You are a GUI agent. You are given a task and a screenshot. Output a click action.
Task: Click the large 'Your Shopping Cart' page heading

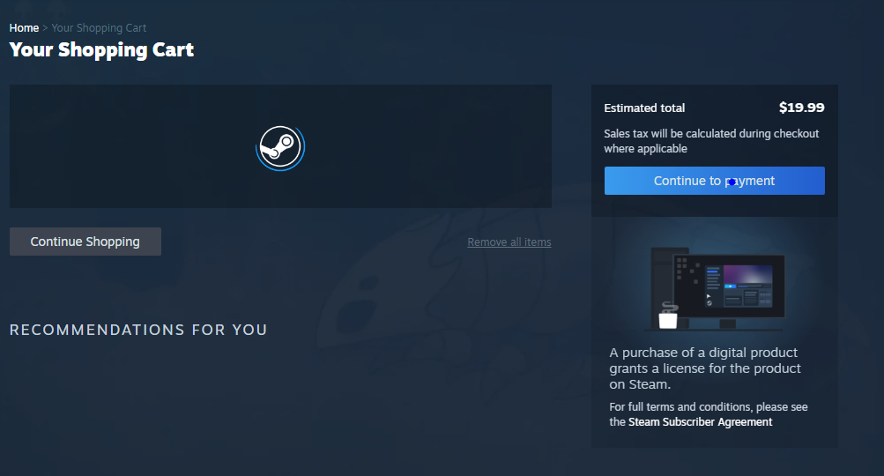click(101, 49)
